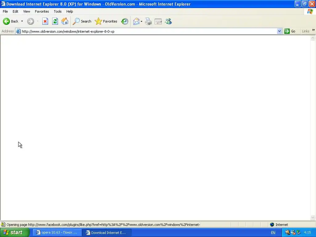Click the 'Opening page' status bar text
The height and width of the screenshot is (237, 316).
click(x=103, y=225)
